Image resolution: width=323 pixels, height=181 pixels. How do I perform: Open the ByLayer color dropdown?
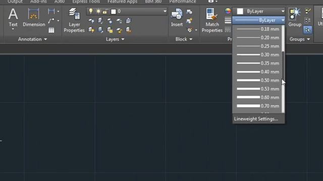coord(259,11)
